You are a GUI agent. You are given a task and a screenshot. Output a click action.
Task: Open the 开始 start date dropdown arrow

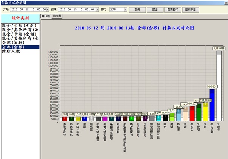point(47,9)
